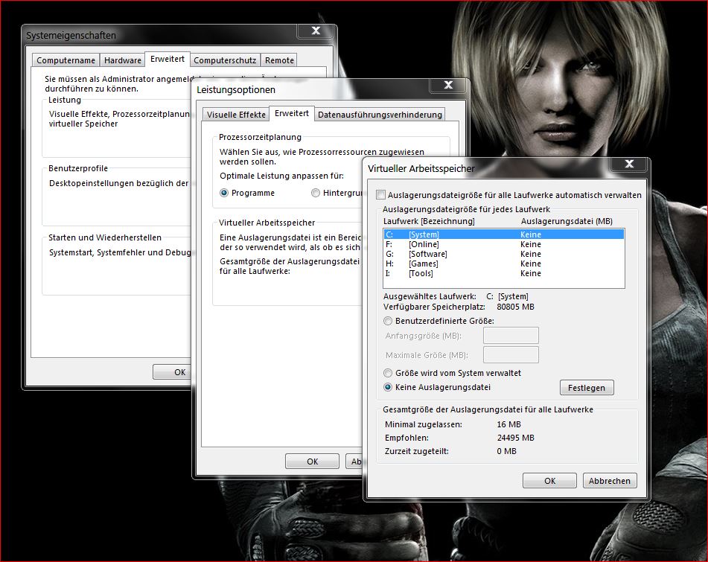Viewport: 708px width, 562px height.
Task: Select Größe wird vom System verwaltet option
Action: pos(388,373)
